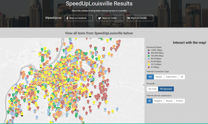Click the blue 50-99 Mbps swatch
The width and height of the screenshot is (208, 124).
(148, 59)
